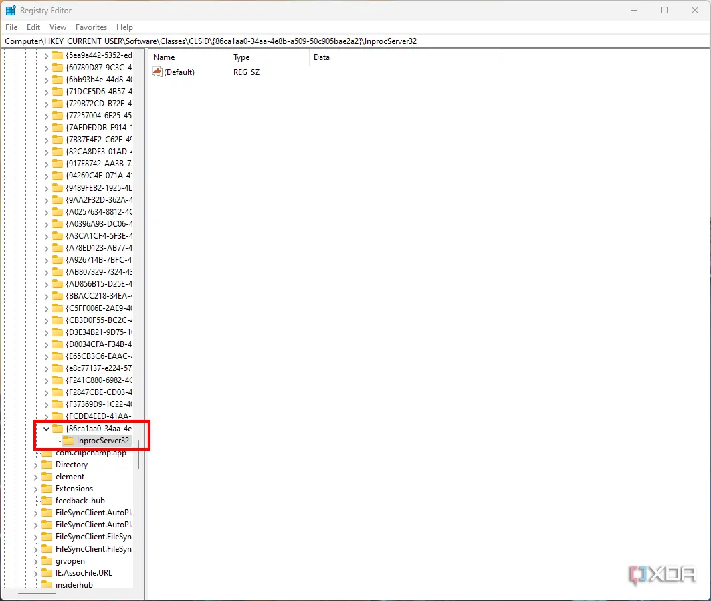This screenshot has width=711, height=601.
Task: Select the {F2847CBE-CD03-4 key
Action: click(x=99, y=392)
